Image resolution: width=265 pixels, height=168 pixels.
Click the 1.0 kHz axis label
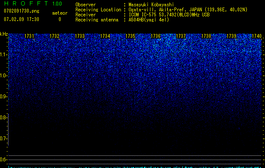[x=3, y=76]
